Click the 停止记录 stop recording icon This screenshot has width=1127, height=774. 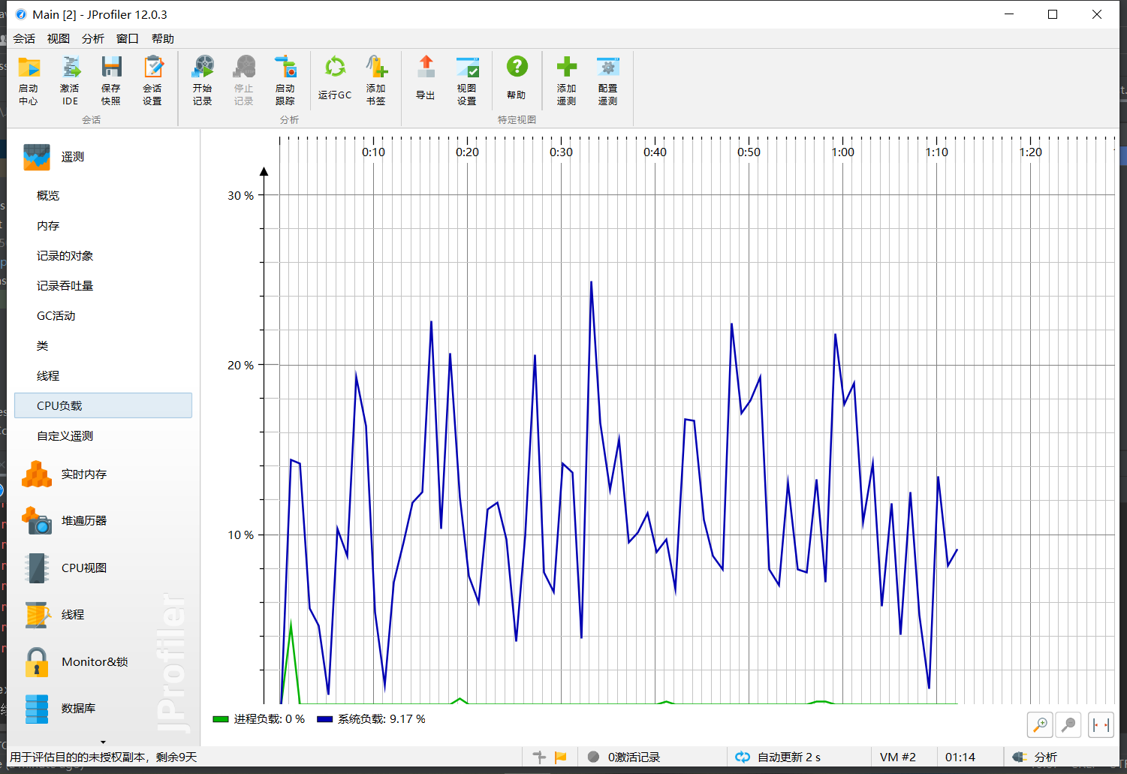244,80
